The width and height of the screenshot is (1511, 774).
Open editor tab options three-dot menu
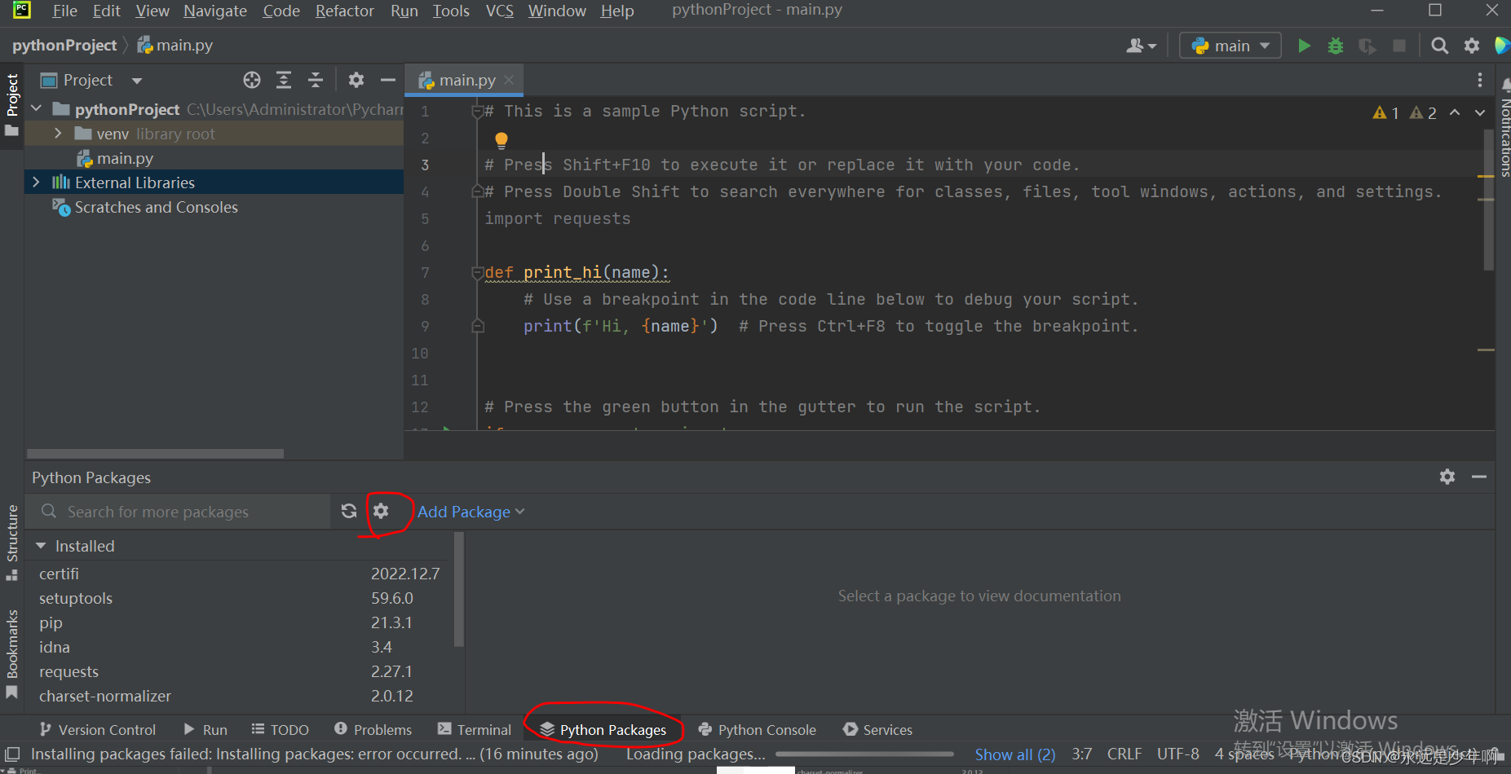click(x=1480, y=80)
